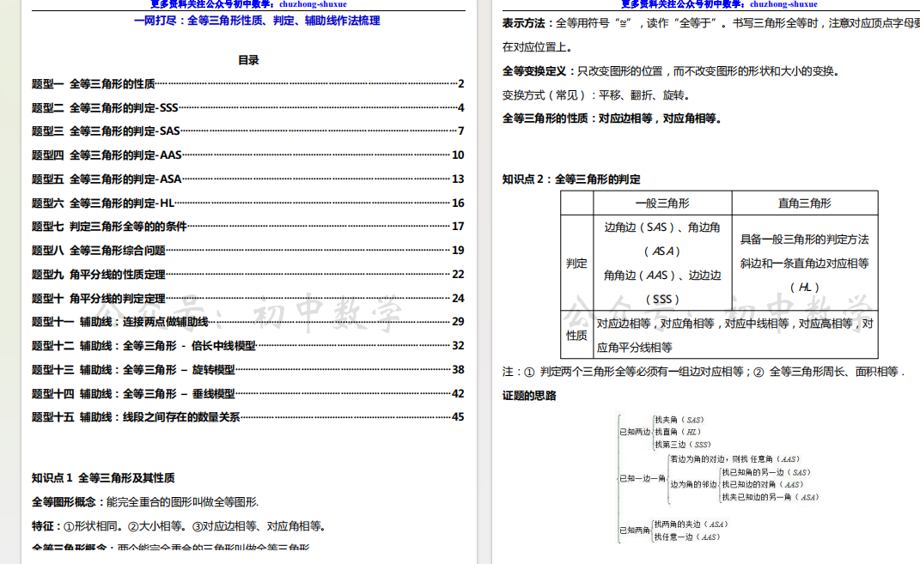Screen dimensions: 920x564
Task: Click 找两角的夹边（ASA） in the diagram
Action: click(x=692, y=525)
